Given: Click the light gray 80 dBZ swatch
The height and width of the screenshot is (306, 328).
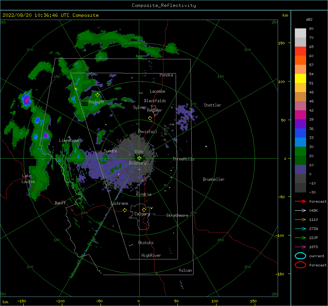Looking at the screenshot, I should (300, 33).
